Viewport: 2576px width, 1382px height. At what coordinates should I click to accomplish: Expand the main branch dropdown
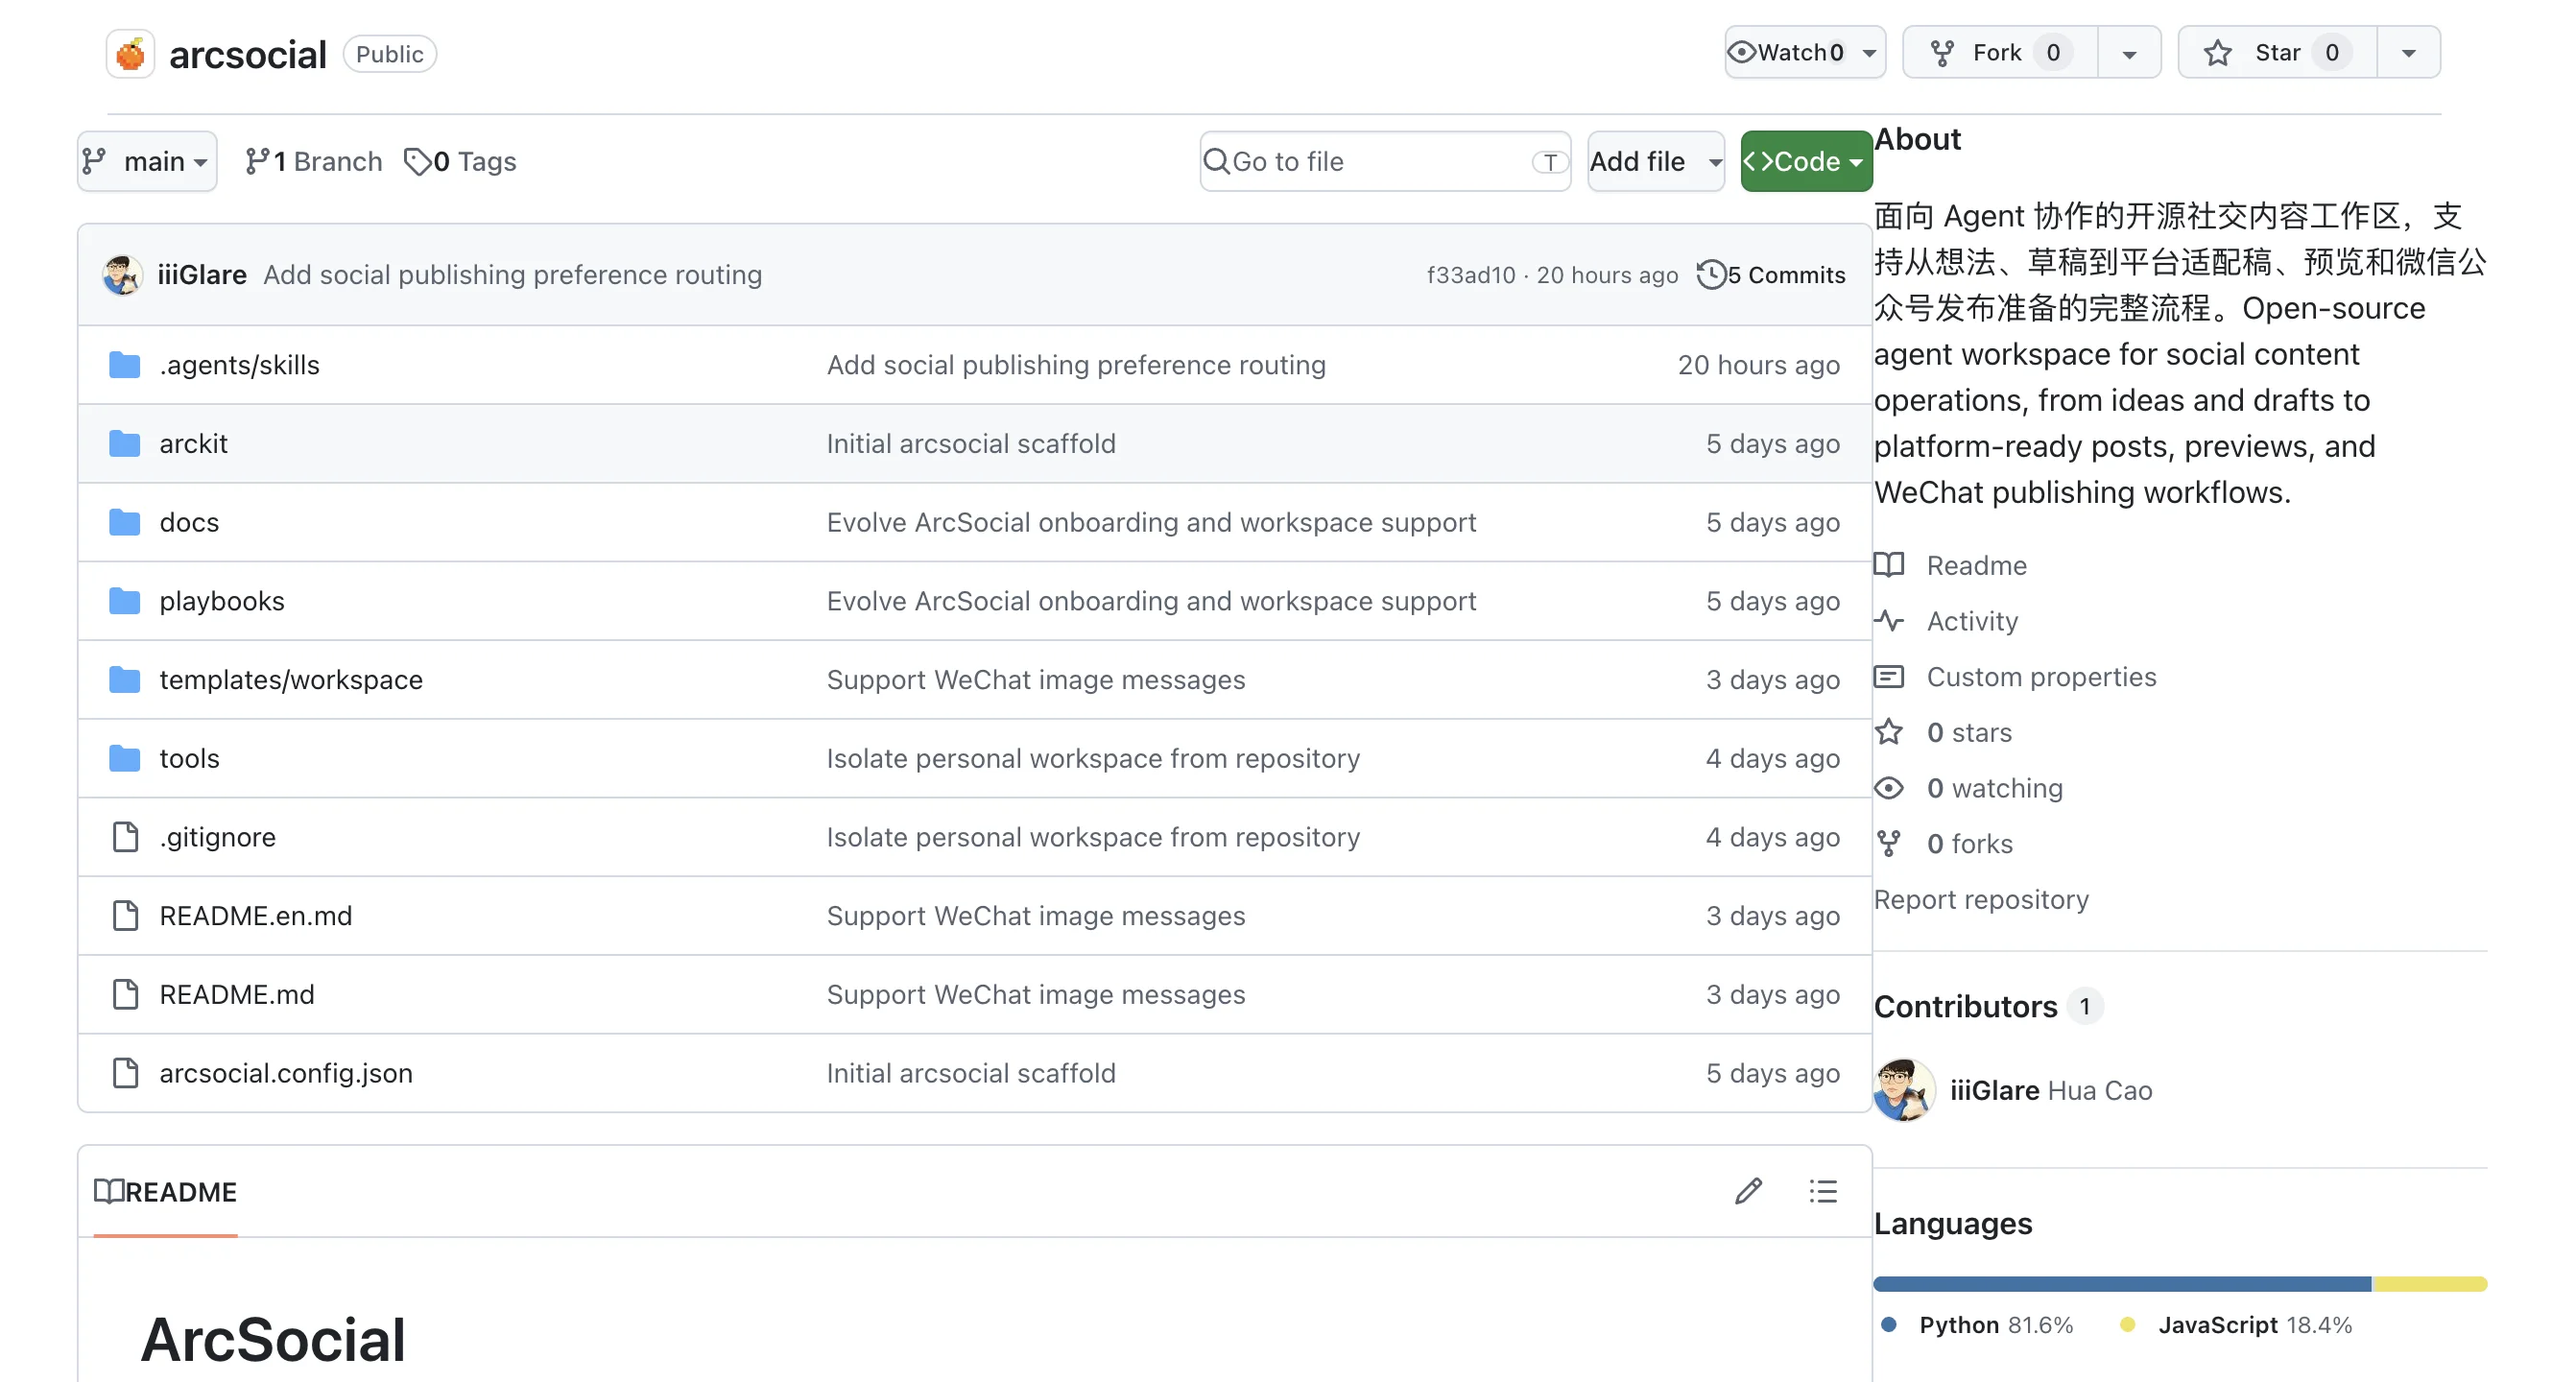[147, 161]
